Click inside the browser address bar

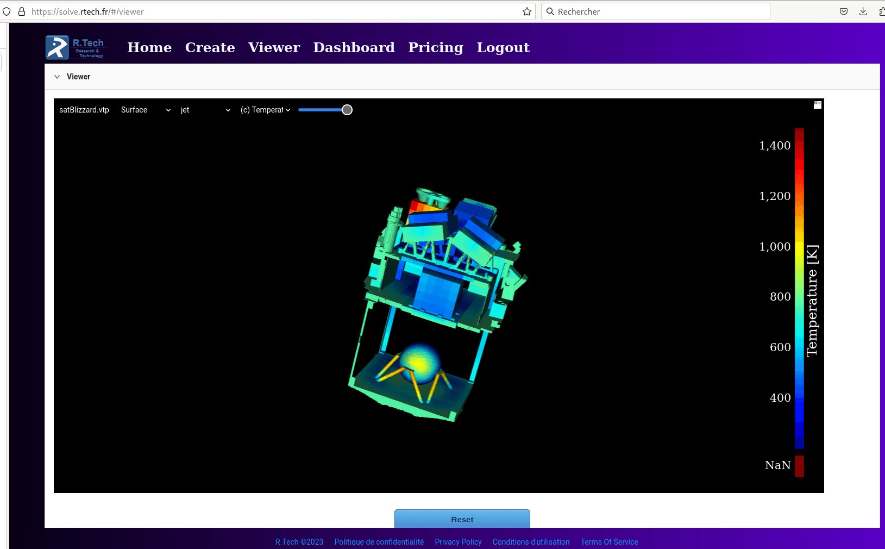tap(272, 11)
